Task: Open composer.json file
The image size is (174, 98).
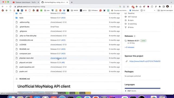Action: coord(25,54)
